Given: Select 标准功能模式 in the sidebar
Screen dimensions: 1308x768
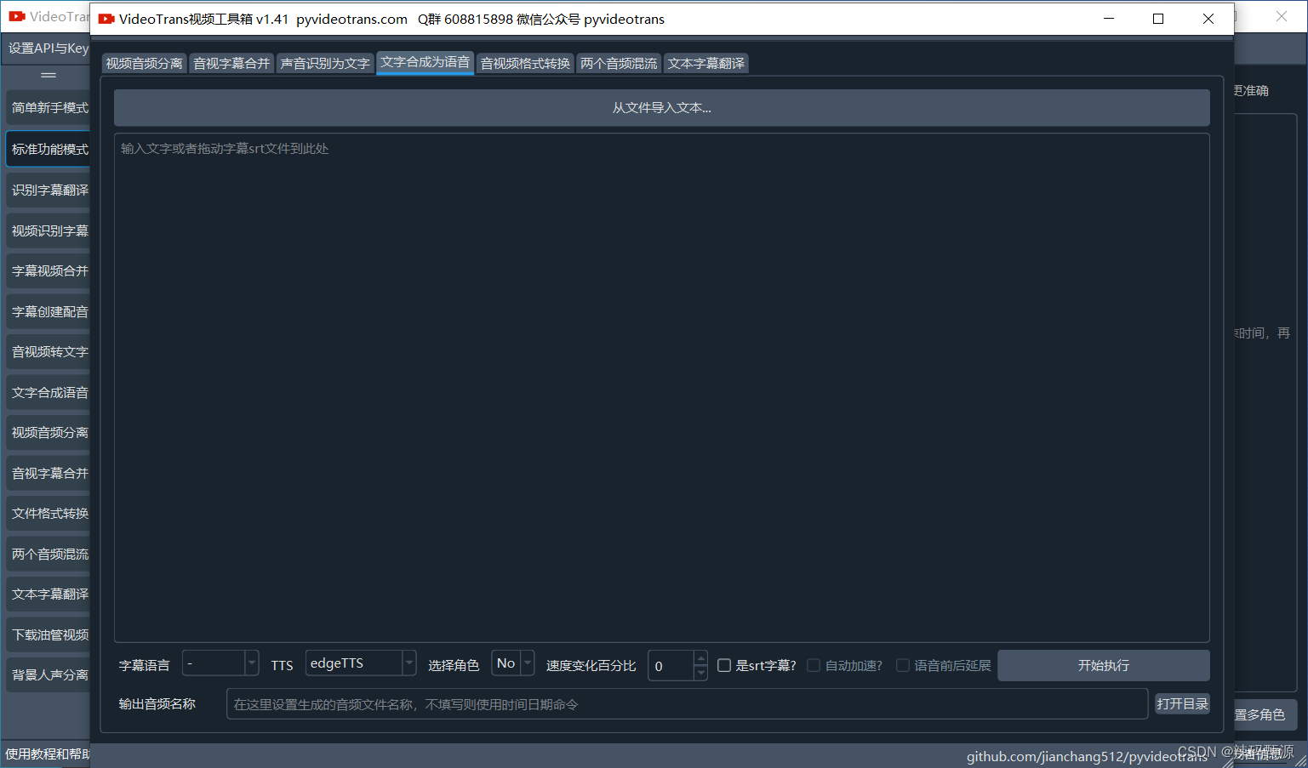Looking at the screenshot, I should [x=49, y=149].
